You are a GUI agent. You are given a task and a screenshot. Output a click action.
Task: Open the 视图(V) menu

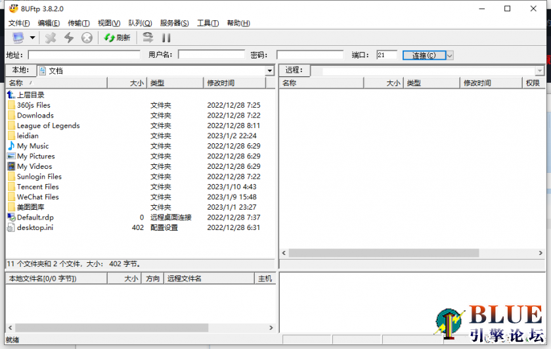tap(109, 23)
